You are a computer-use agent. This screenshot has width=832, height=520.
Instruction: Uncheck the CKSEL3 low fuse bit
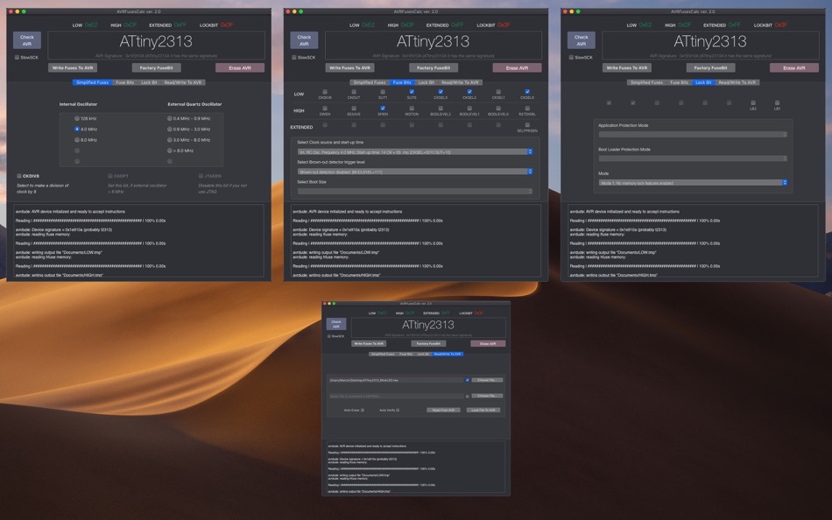coord(441,92)
